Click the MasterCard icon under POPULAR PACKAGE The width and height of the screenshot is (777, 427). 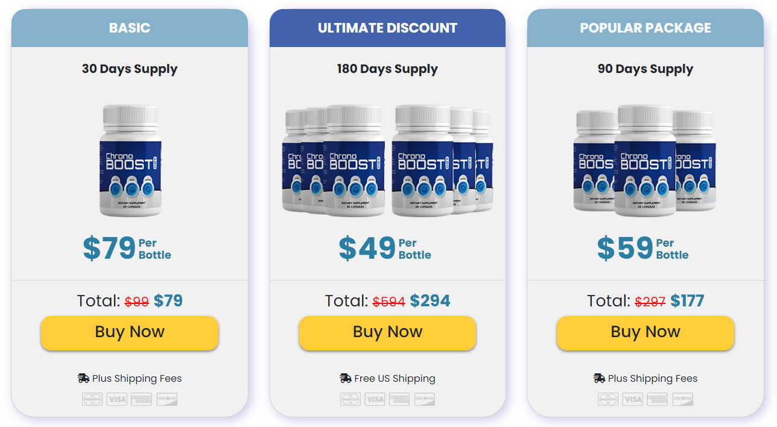[609, 399]
